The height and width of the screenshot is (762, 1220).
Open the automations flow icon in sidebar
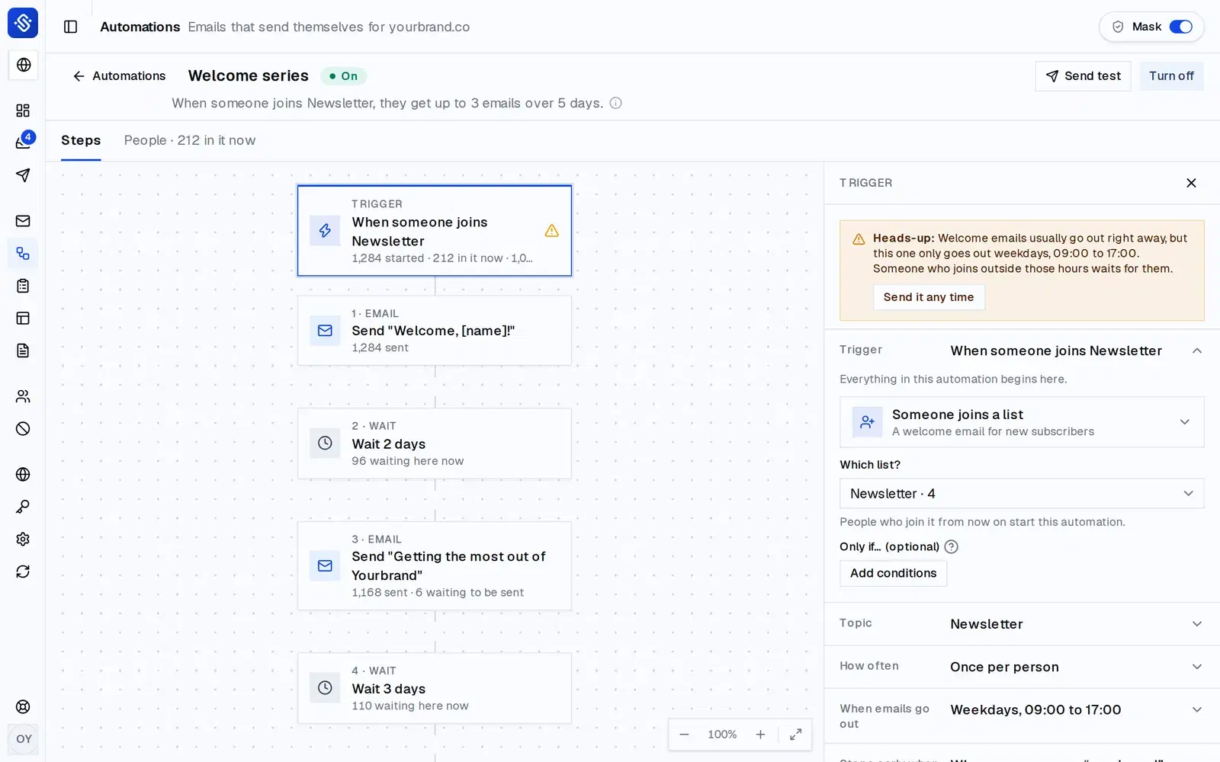point(23,254)
